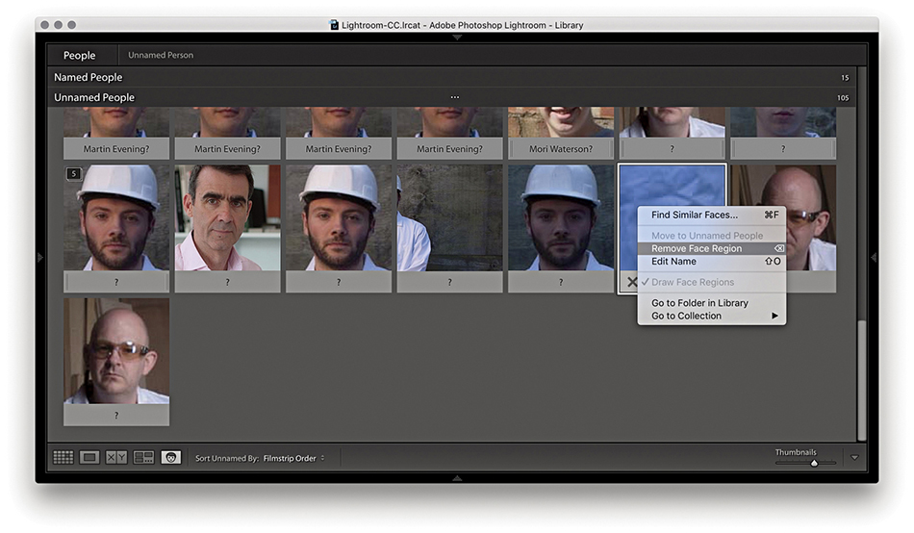Viewport: 914px width, 533px height.
Task: Open Survey view icon in toolbar
Action: [143, 458]
